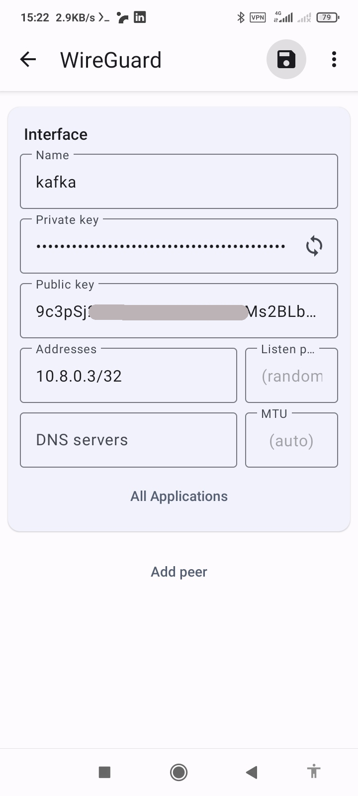Open the three-dot overflow menu
This screenshot has height=796, width=358.
click(334, 59)
